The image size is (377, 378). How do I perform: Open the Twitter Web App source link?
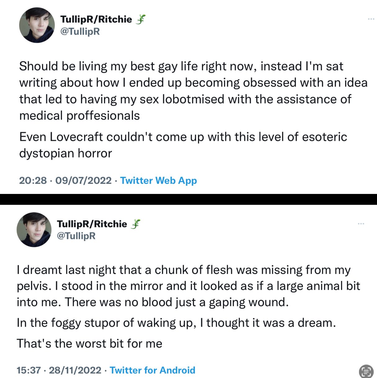(159, 180)
